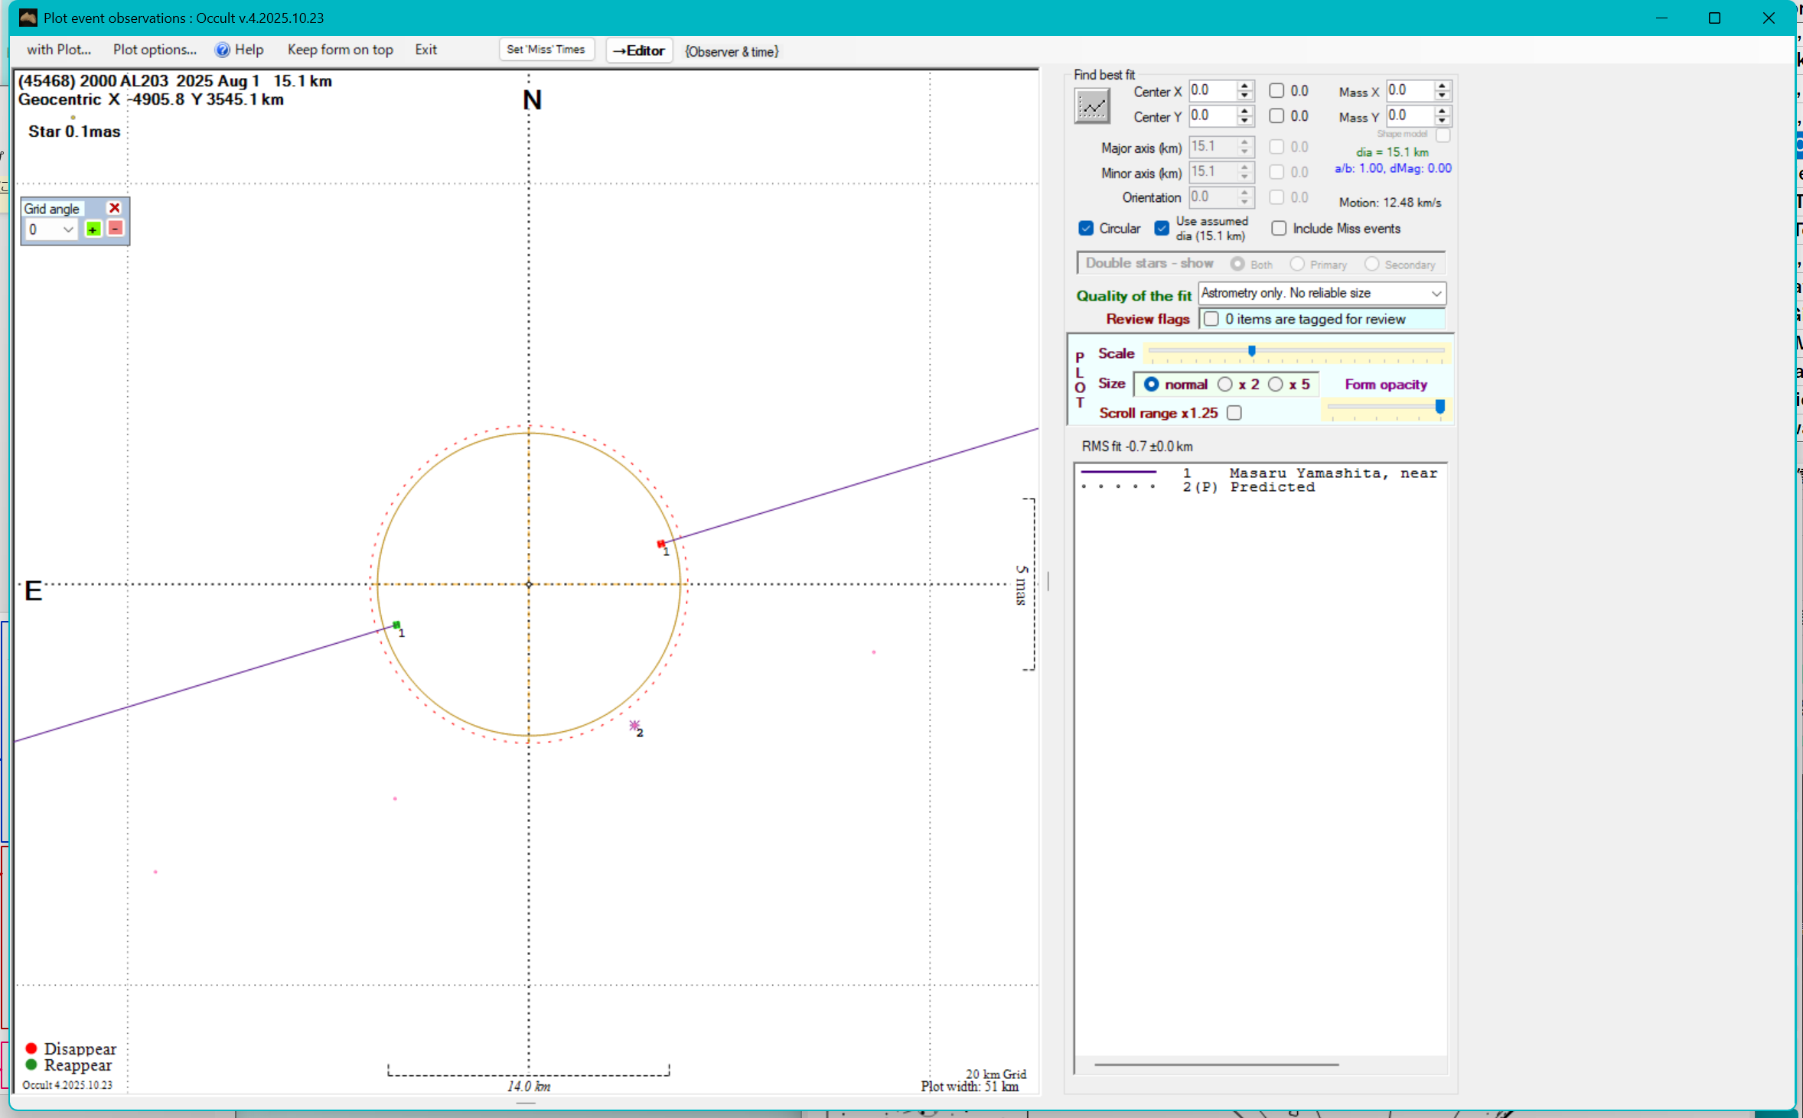Close the Grid angle panel

tap(115, 208)
